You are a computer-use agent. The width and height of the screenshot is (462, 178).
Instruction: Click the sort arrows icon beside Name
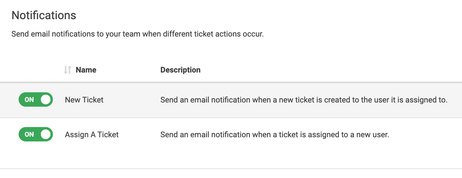(x=68, y=70)
